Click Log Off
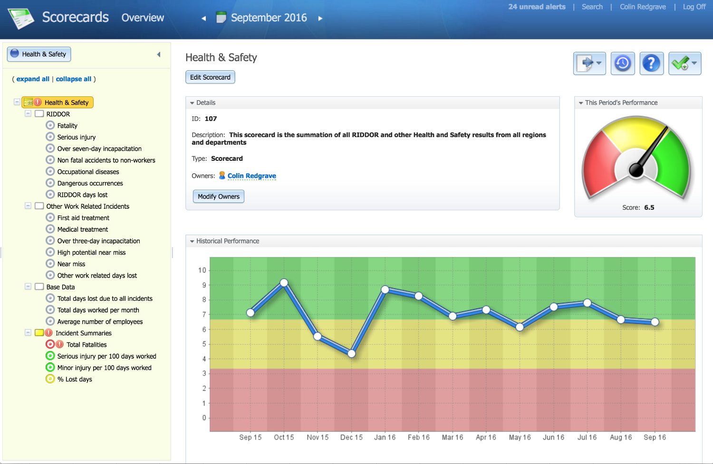 click(x=694, y=7)
